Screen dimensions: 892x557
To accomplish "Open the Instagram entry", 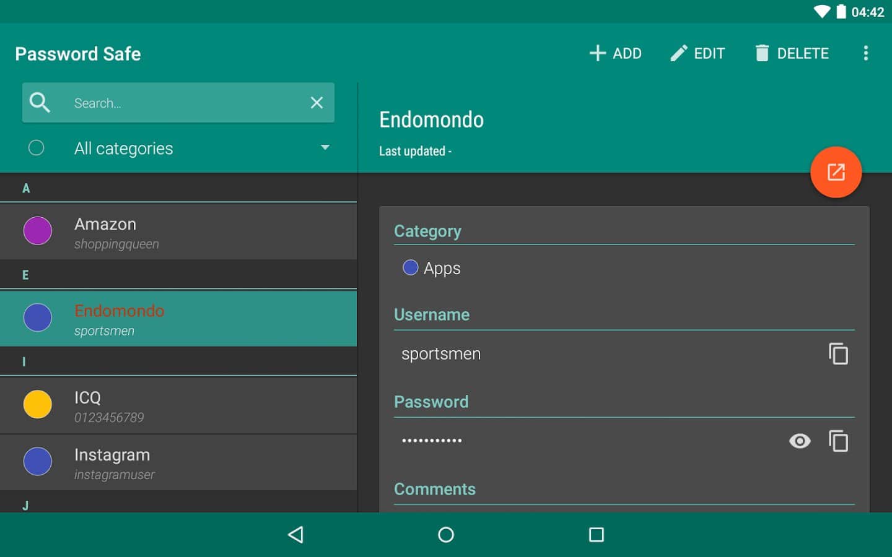I will [x=178, y=462].
